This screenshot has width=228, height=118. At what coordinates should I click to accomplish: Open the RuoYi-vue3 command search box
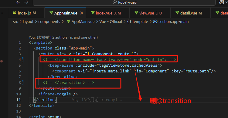(x=124, y=2)
